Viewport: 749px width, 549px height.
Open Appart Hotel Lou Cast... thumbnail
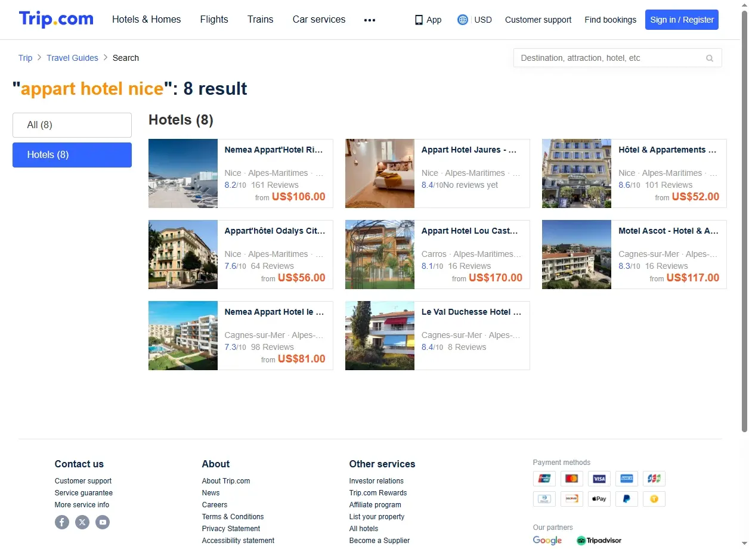tap(380, 255)
